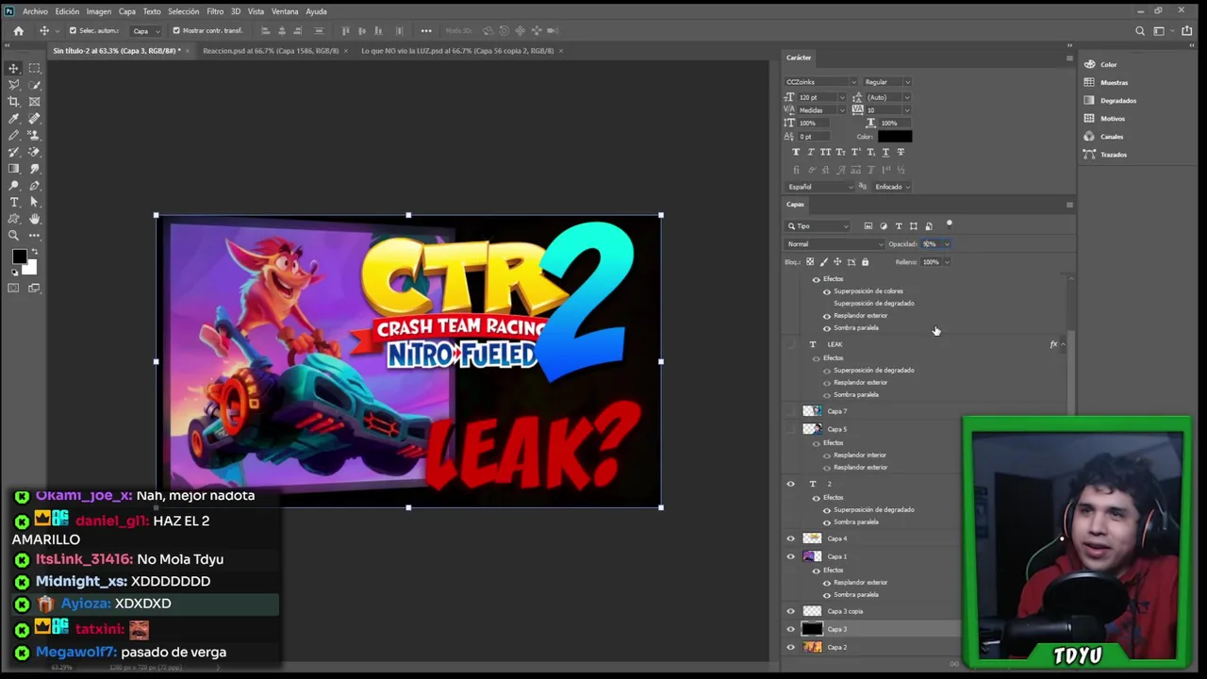Select the Eraser tool
This screenshot has height=679, width=1207.
click(x=35, y=152)
